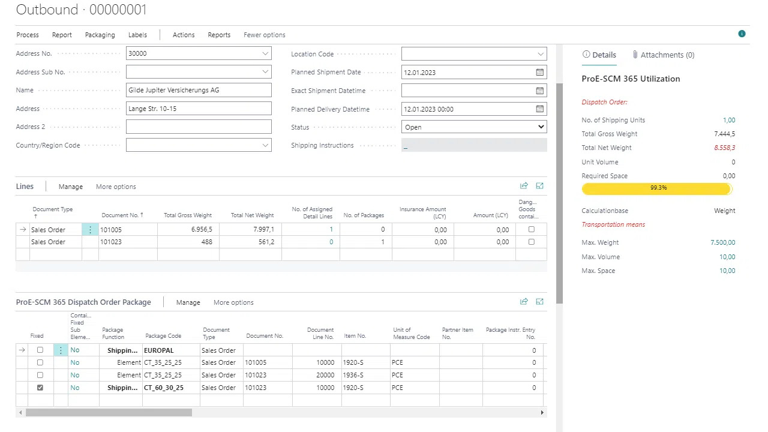Open calendar picker for Exact Shipment Datetime
Viewport: 768px width, 432px height.
pyautogui.click(x=539, y=91)
